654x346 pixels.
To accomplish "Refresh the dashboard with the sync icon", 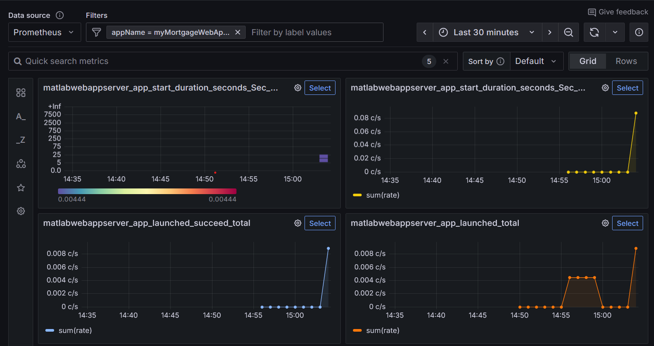I will [594, 32].
